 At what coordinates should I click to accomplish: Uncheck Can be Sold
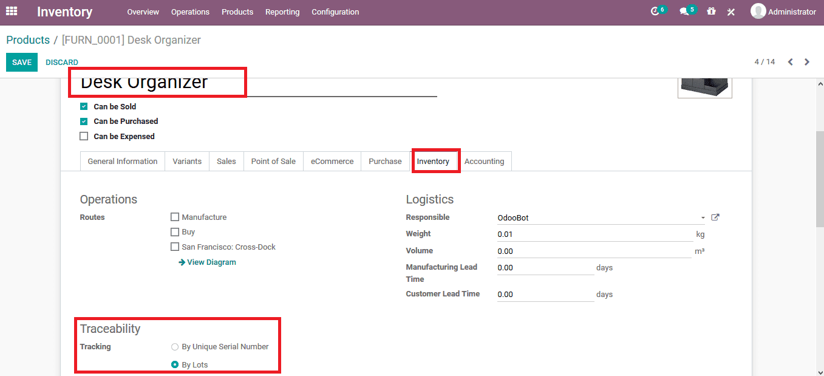click(x=84, y=106)
